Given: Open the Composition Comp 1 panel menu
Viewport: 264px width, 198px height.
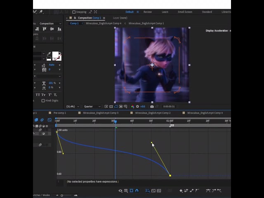Looking at the screenshot, I should click(104, 18).
